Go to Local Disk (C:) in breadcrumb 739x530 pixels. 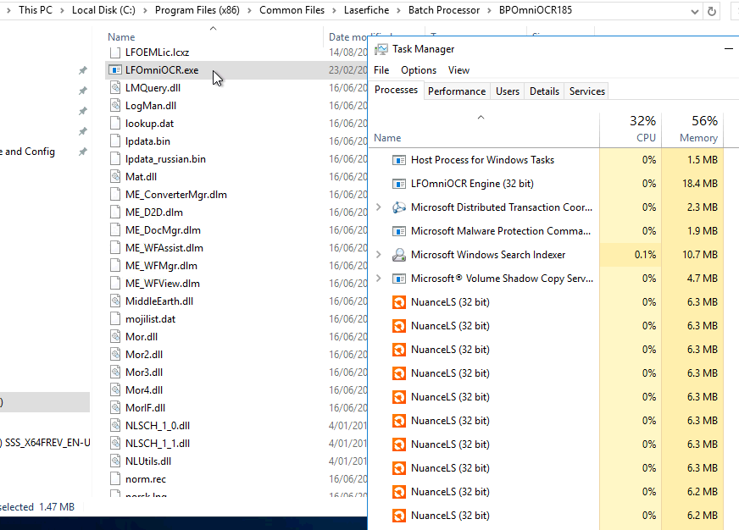[x=103, y=10]
